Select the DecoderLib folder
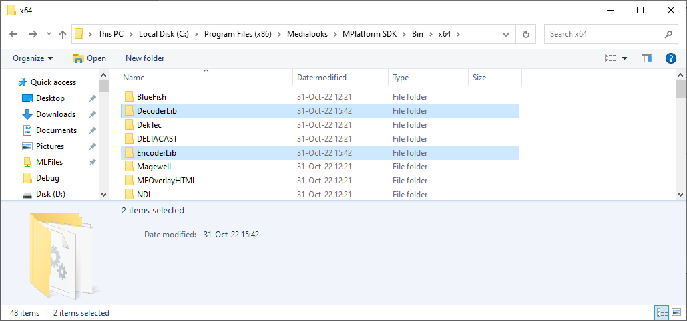687x321 pixels. (320, 111)
